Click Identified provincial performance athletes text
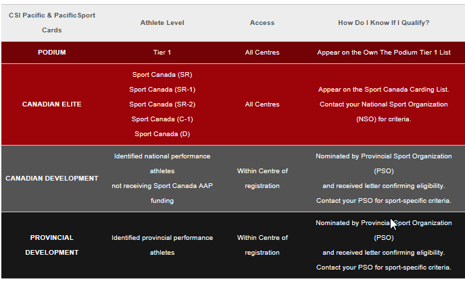The width and height of the screenshot is (465, 281). tap(162, 245)
